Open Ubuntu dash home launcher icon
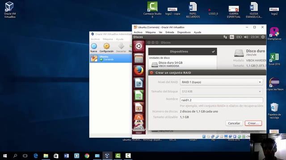 pos(139,46)
